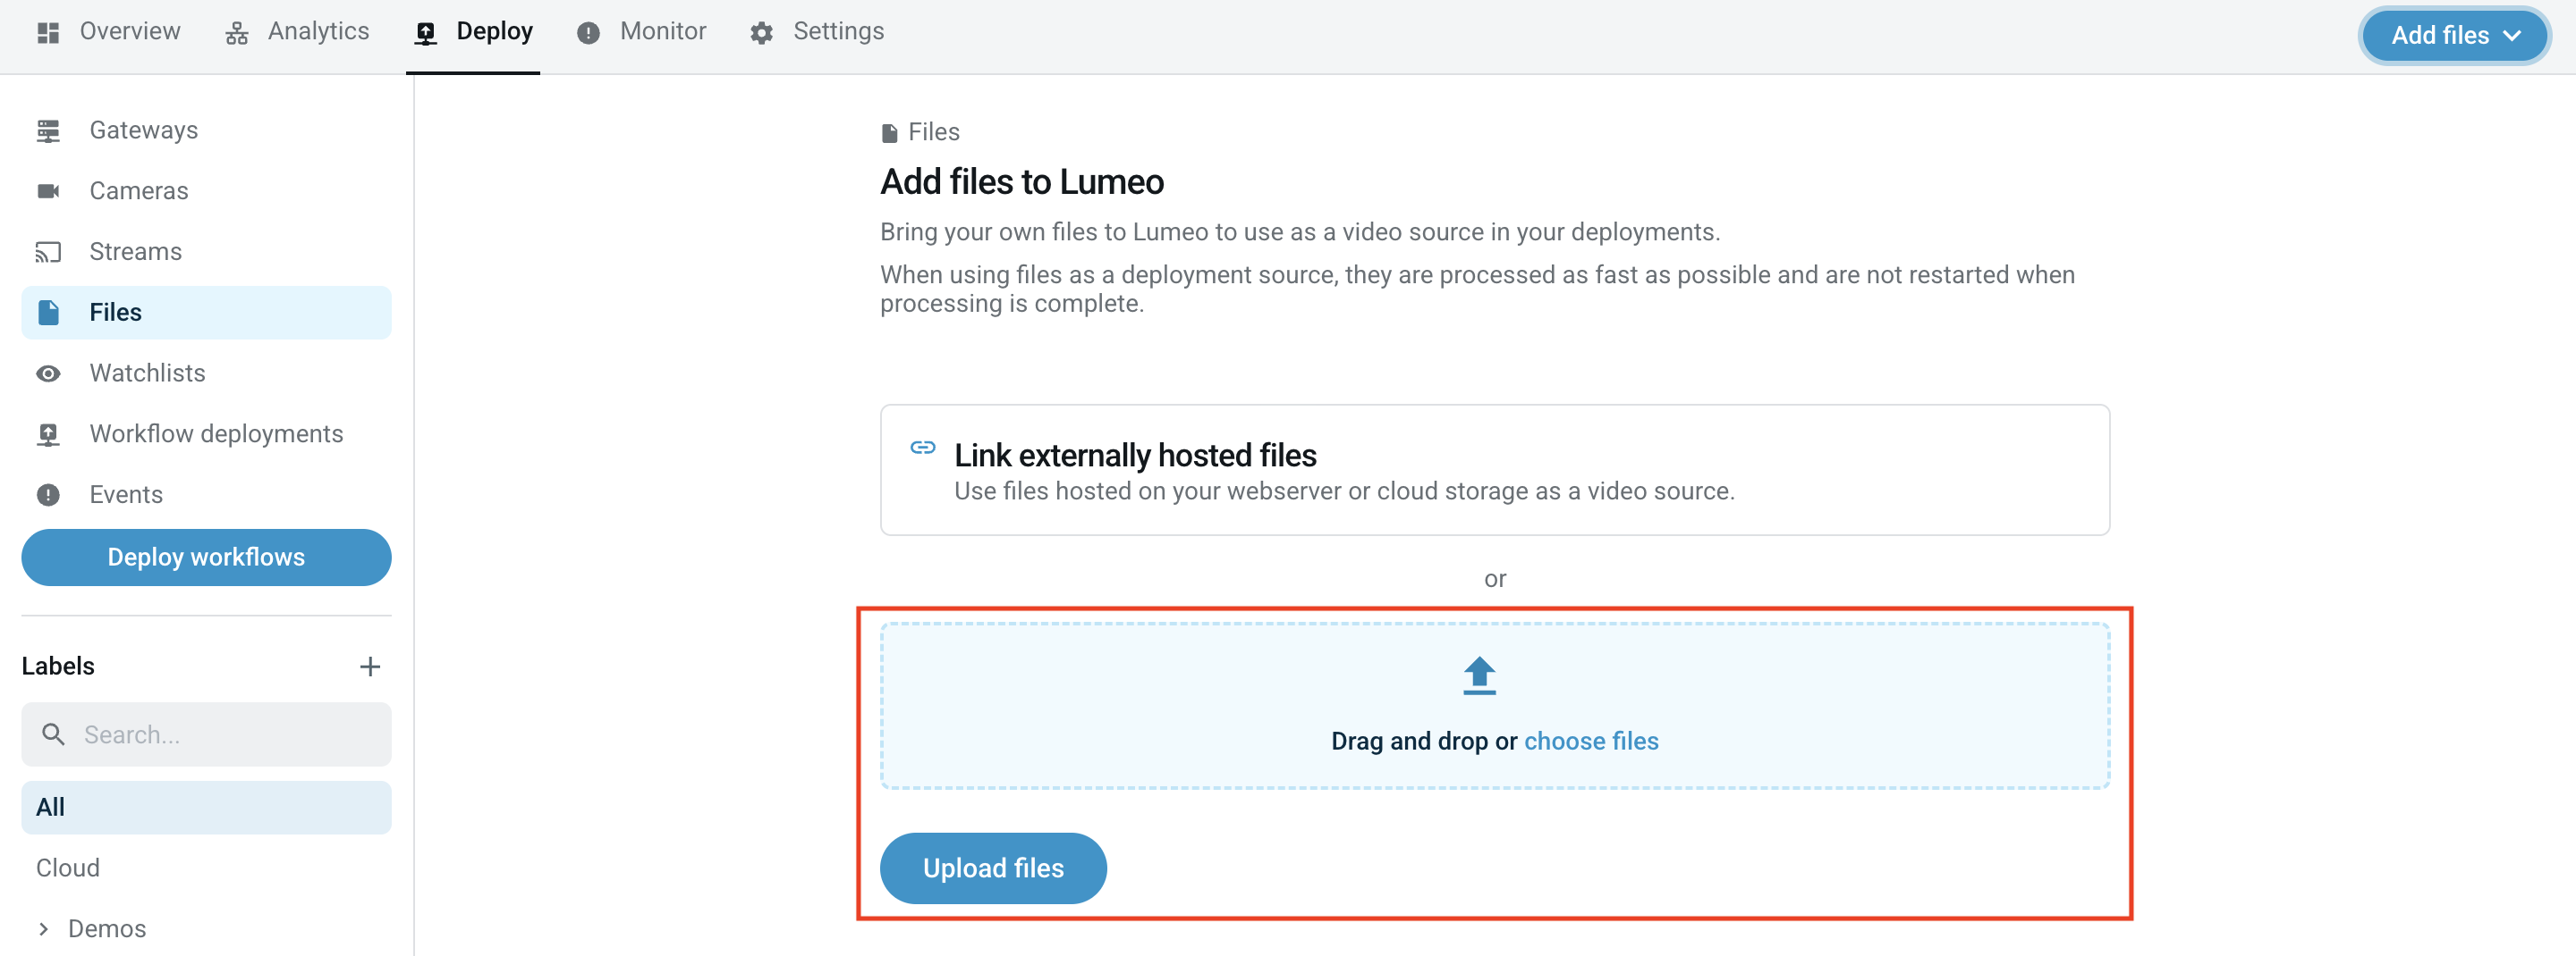This screenshot has height=956, width=2576.
Task: Click the Files breadcrumb above heading
Action: coord(933,132)
